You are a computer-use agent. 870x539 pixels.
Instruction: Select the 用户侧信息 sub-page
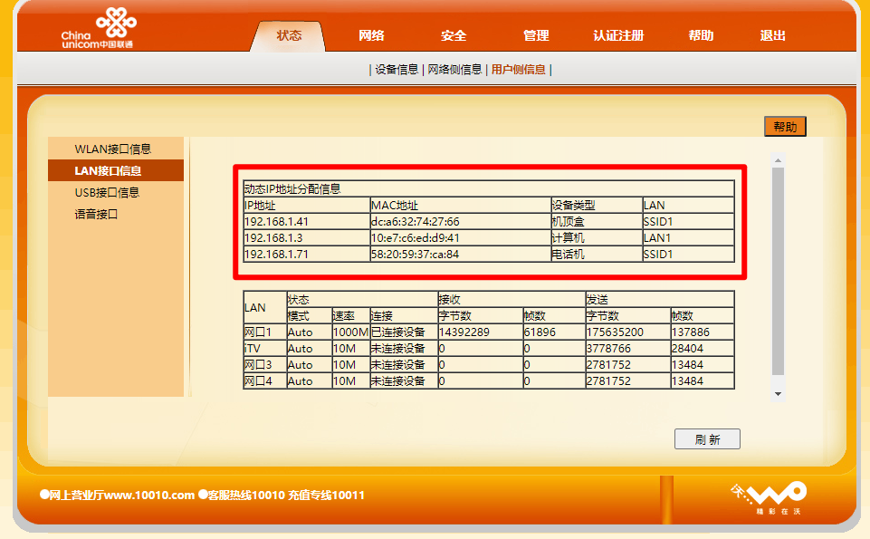(x=518, y=70)
